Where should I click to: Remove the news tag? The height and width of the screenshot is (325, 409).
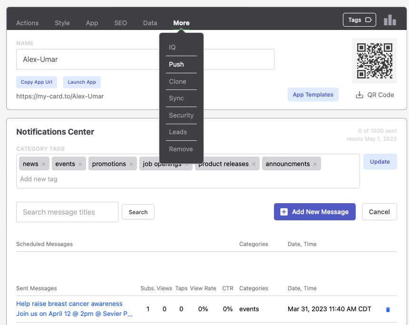(x=43, y=164)
